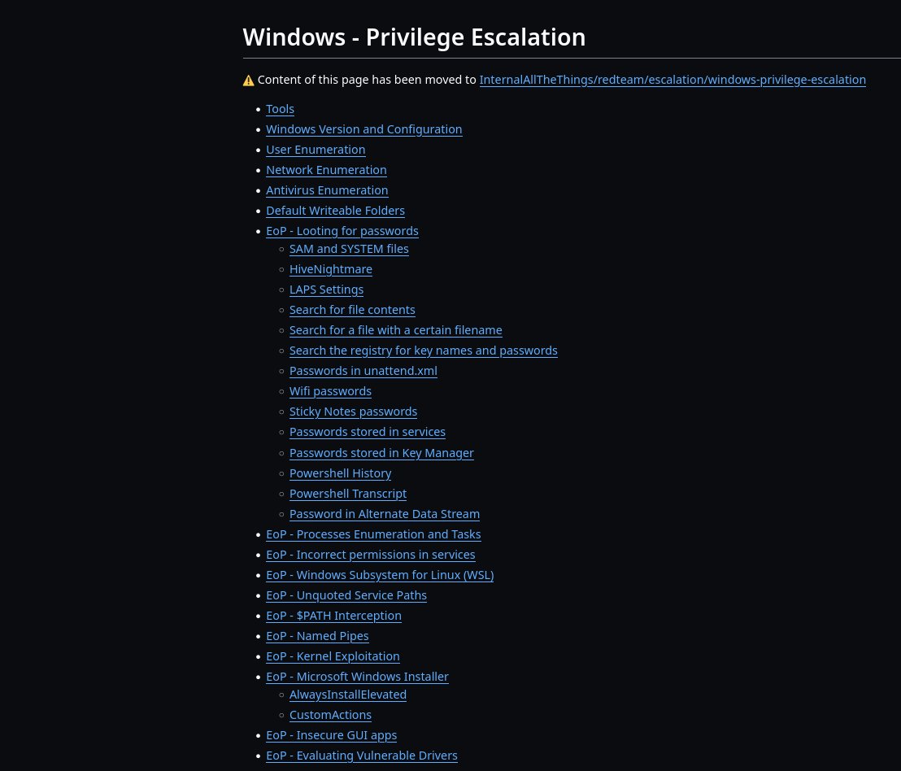Click the Antivirus Enumeration link
This screenshot has width=901, height=771.
tap(327, 190)
